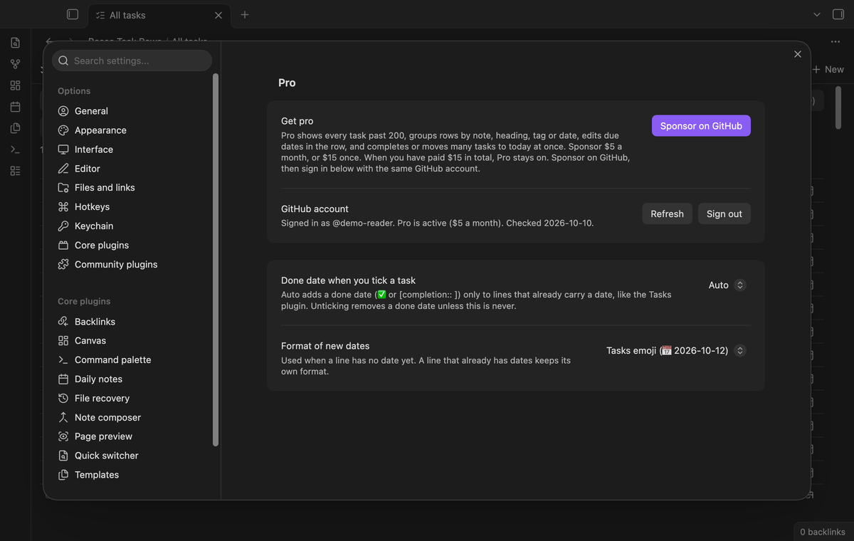Click the checklist icon on All tasks tab

(x=100, y=15)
